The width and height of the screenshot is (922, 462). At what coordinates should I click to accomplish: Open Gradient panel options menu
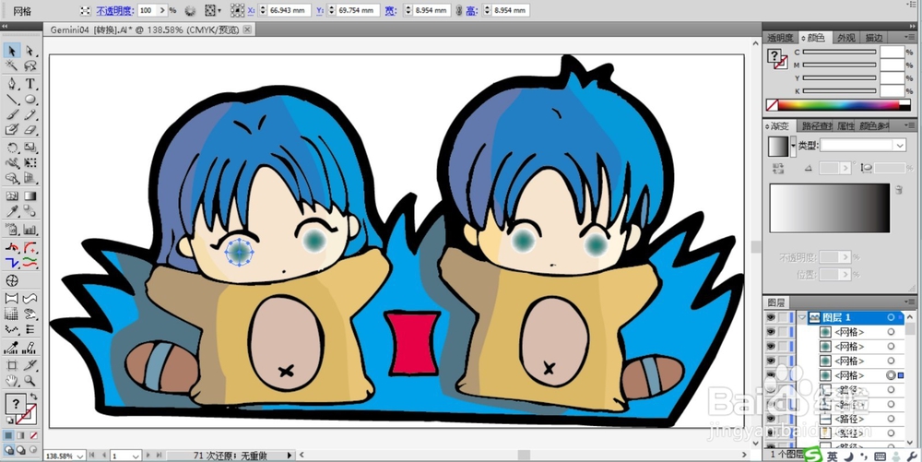pyautogui.click(x=910, y=125)
